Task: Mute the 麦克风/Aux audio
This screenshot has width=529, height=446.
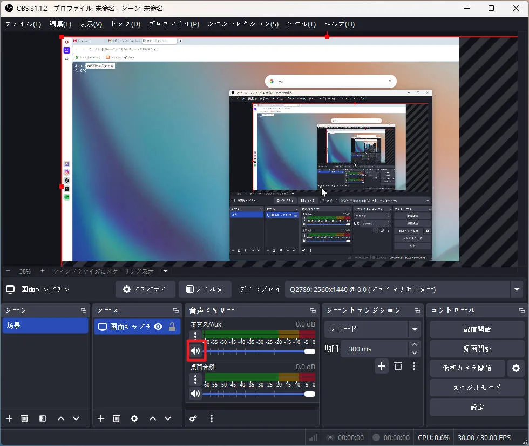Action: 195,351
